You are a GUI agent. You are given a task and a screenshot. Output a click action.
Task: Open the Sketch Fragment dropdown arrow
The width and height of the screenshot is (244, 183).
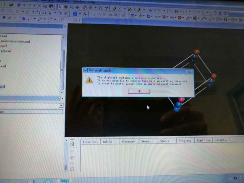tap(144, 10)
